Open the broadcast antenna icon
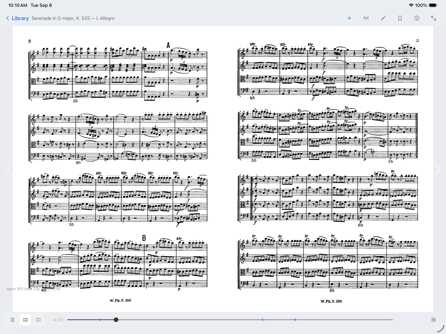The image size is (446, 334). click(x=366, y=18)
